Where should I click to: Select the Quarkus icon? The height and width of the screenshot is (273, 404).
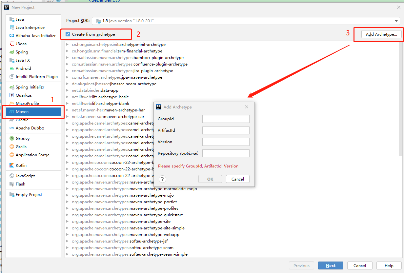(x=12, y=95)
